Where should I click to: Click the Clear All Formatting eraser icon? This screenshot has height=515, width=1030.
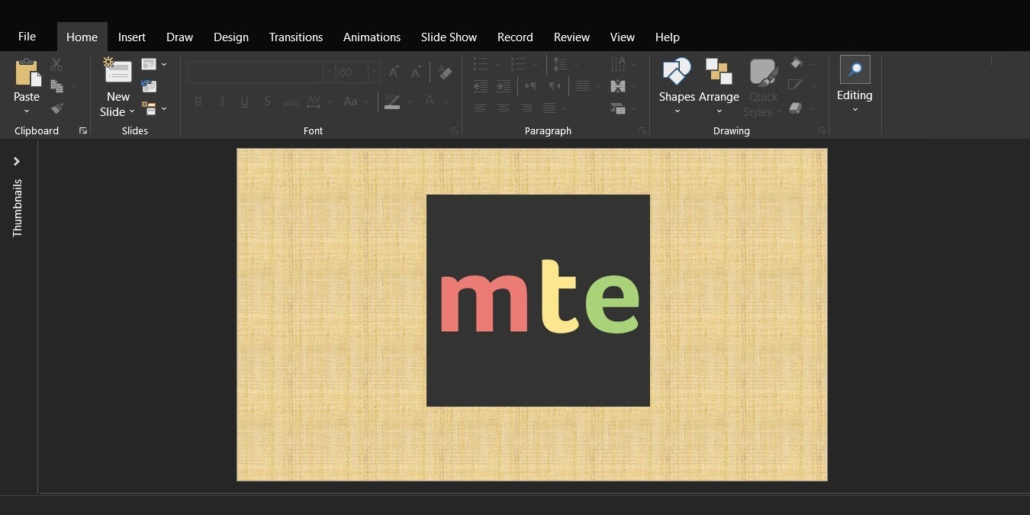445,71
